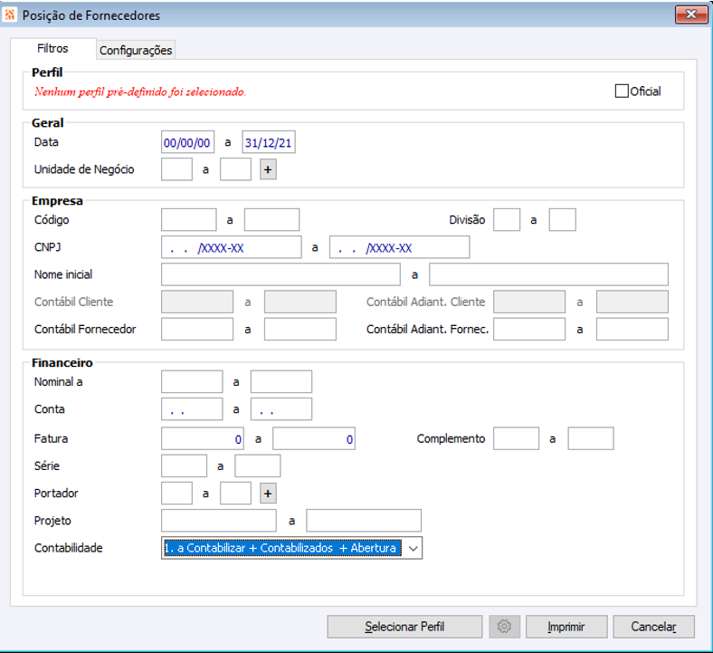Click the final Projeto field
Viewport: 713px width, 653px height.
click(364, 521)
